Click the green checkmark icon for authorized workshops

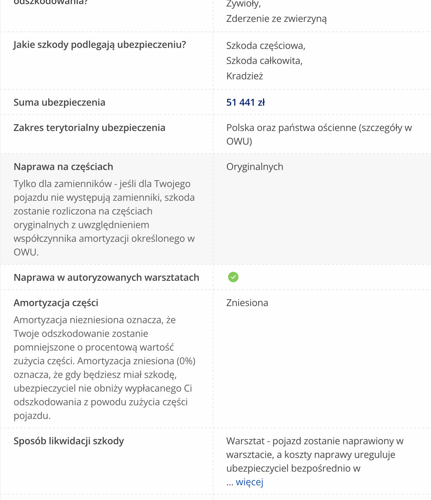(233, 277)
